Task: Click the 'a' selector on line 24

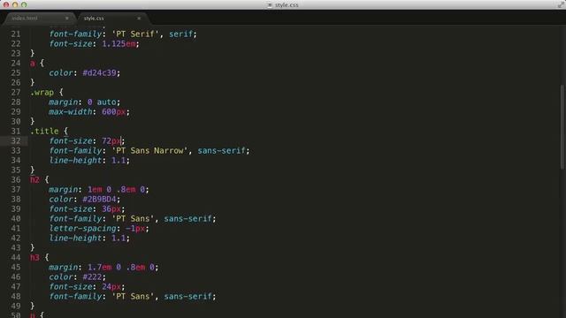Action: [33, 64]
